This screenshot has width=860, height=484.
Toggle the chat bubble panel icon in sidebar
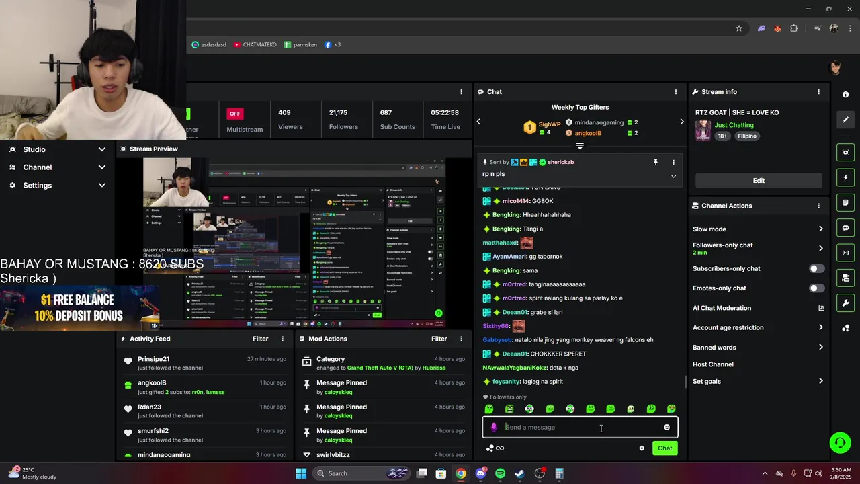(x=845, y=228)
